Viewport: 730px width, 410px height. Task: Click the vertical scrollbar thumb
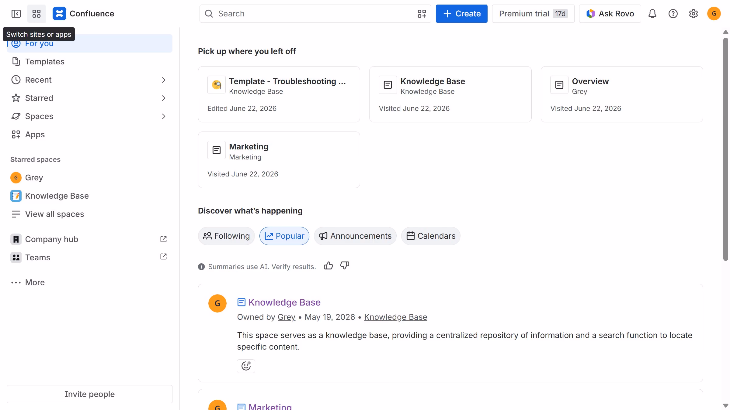pos(726,149)
